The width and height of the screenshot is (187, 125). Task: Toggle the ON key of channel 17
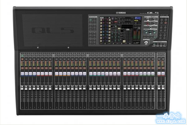(x=91, y=68)
